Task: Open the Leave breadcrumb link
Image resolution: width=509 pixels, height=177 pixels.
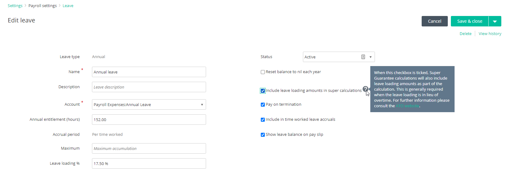Action: tap(68, 6)
